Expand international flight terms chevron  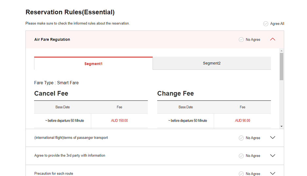[x=272, y=138]
